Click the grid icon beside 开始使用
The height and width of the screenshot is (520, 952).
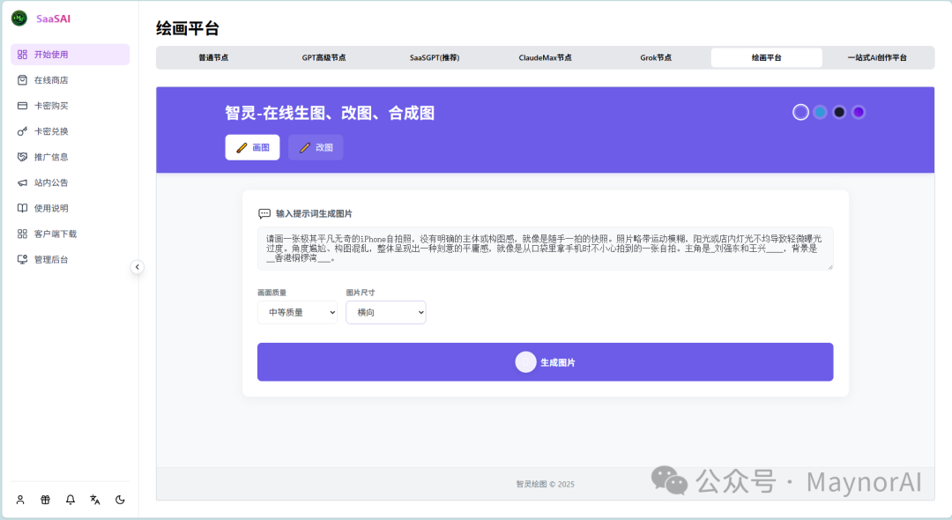click(22, 54)
